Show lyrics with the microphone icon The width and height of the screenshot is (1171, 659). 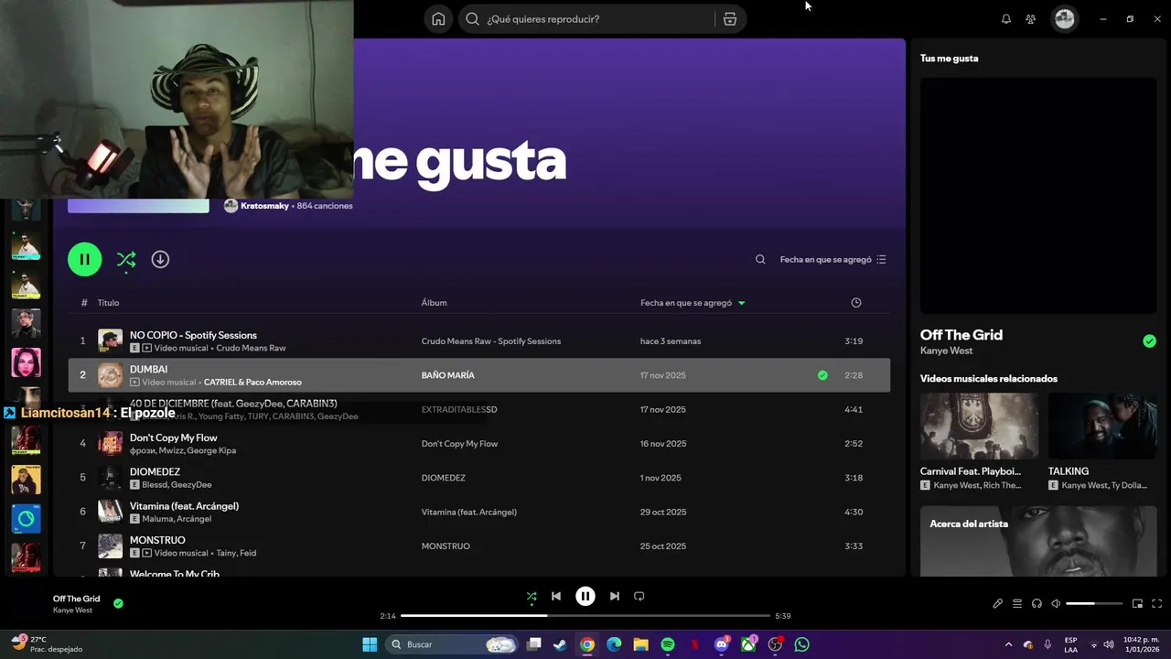point(998,603)
